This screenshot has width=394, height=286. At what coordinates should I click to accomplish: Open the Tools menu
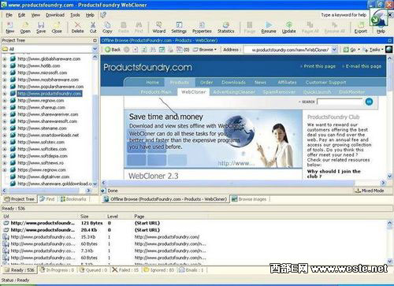point(75,15)
